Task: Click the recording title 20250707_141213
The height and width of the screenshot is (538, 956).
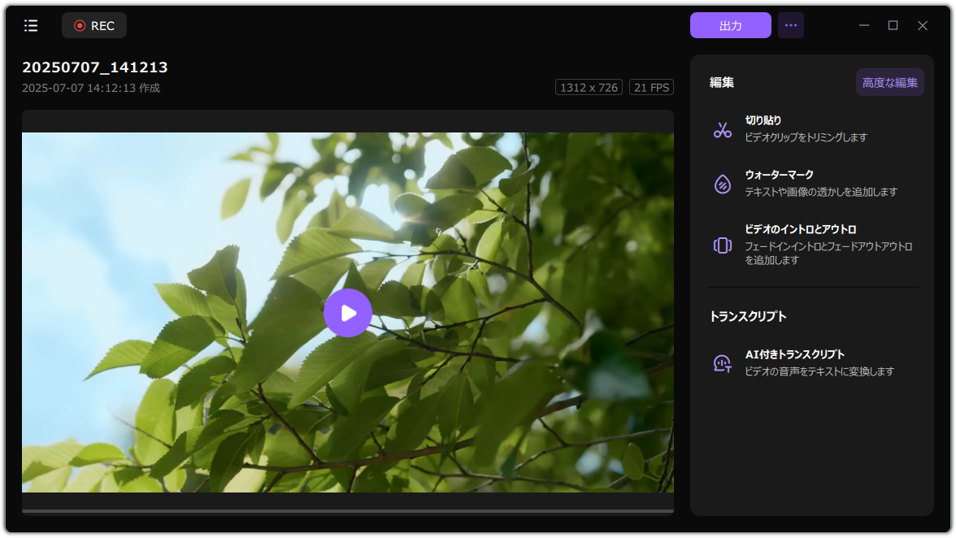Action: point(95,67)
